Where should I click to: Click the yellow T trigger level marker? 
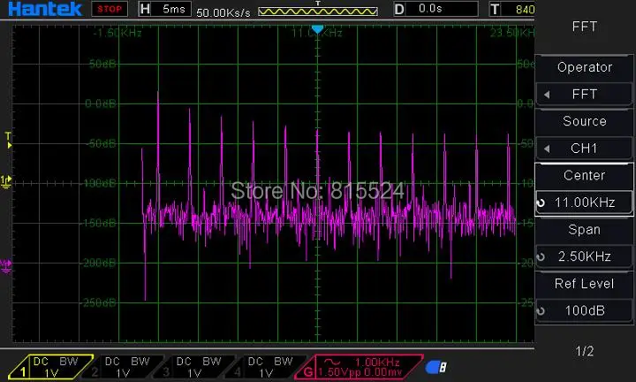tap(9, 140)
